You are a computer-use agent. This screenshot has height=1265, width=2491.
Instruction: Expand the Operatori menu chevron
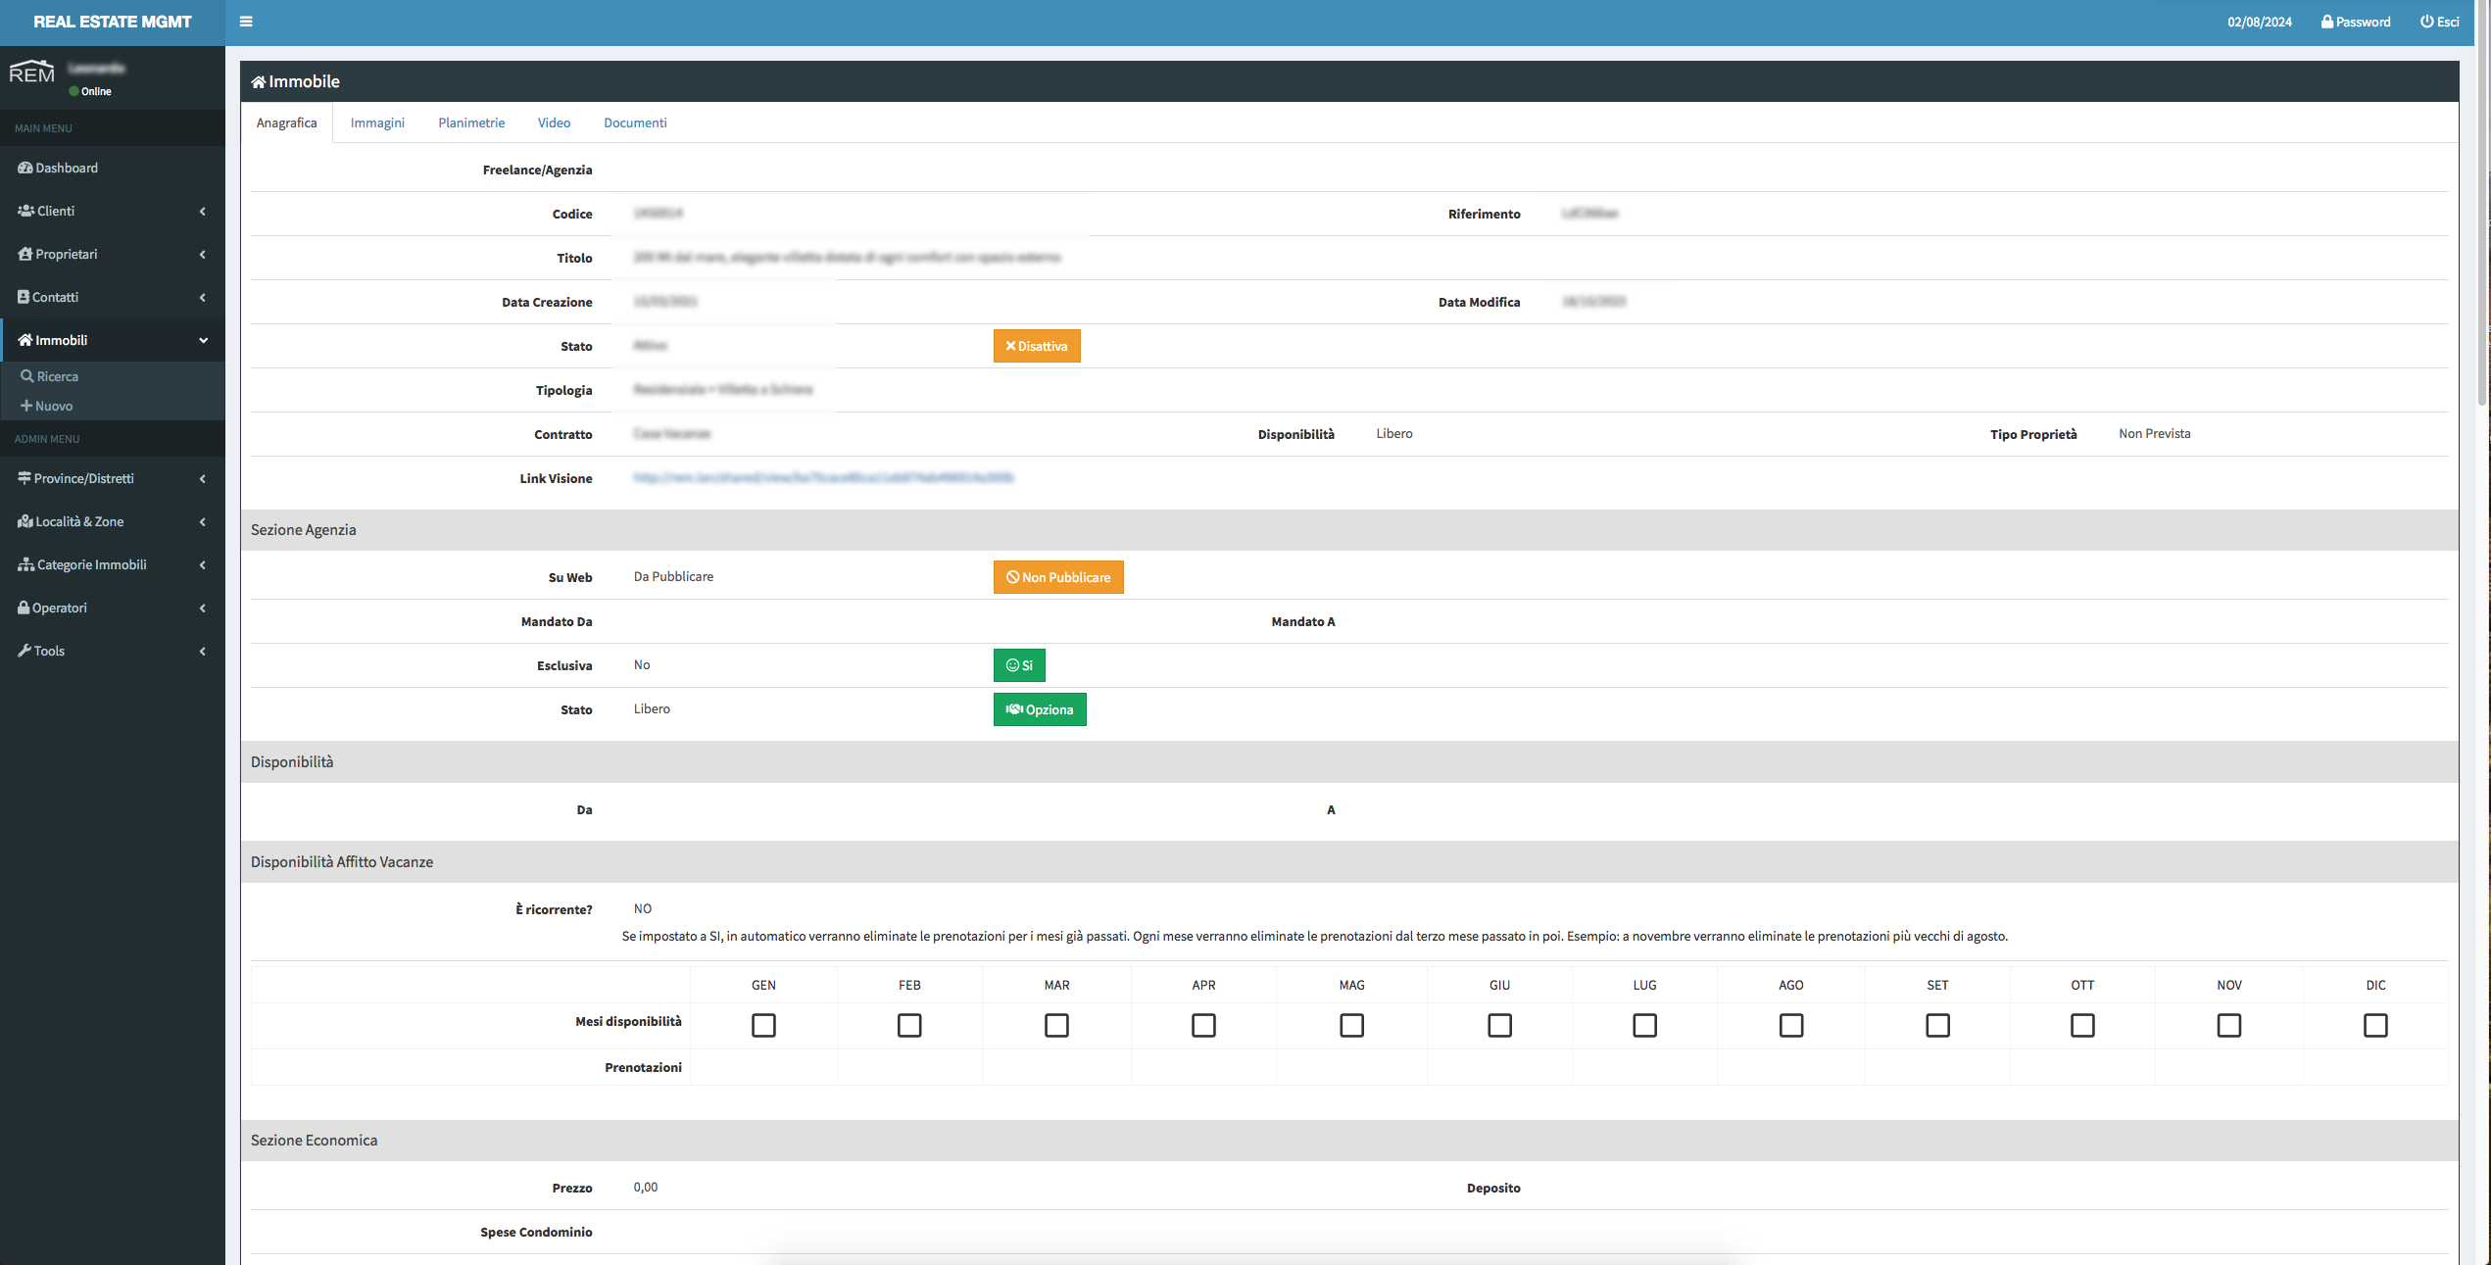(x=203, y=608)
